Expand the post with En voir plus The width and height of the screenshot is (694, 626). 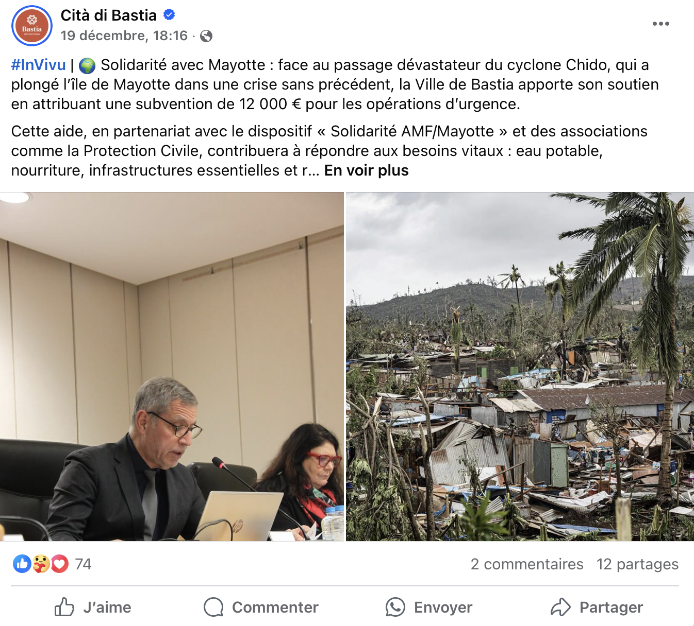point(366,170)
